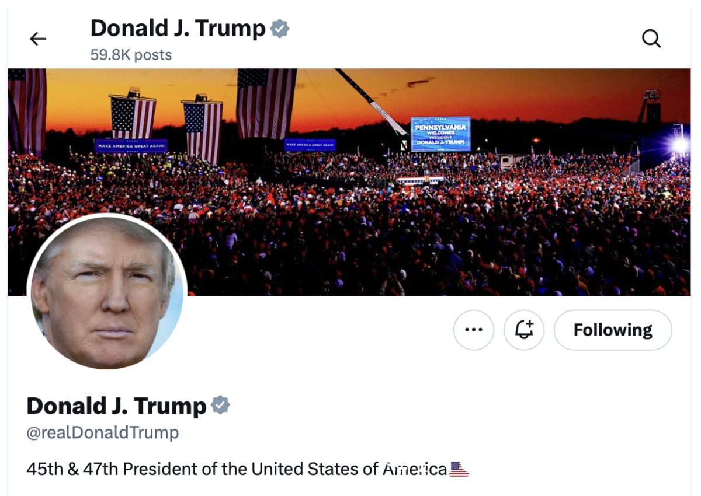Screen dimensions: 701x496
Task: Click the Donald J. Trump header title
Action: 178,28
